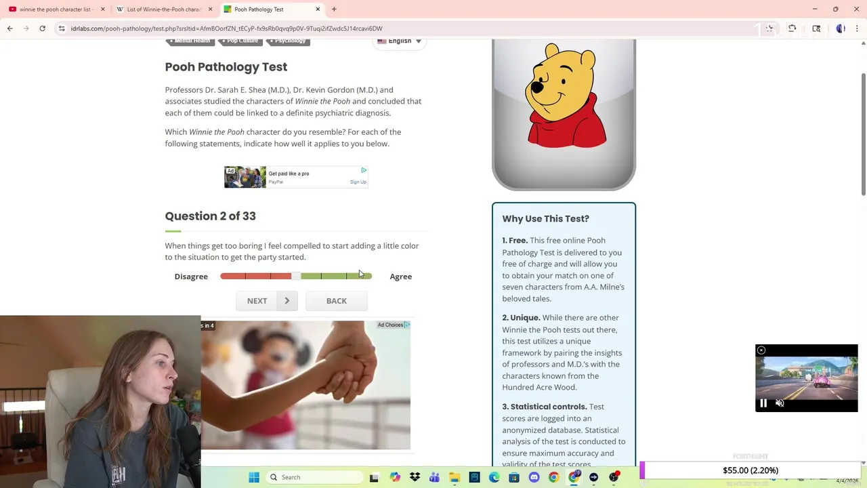Click the BACK button
This screenshot has height=488, width=867.
(x=337, y=301)
